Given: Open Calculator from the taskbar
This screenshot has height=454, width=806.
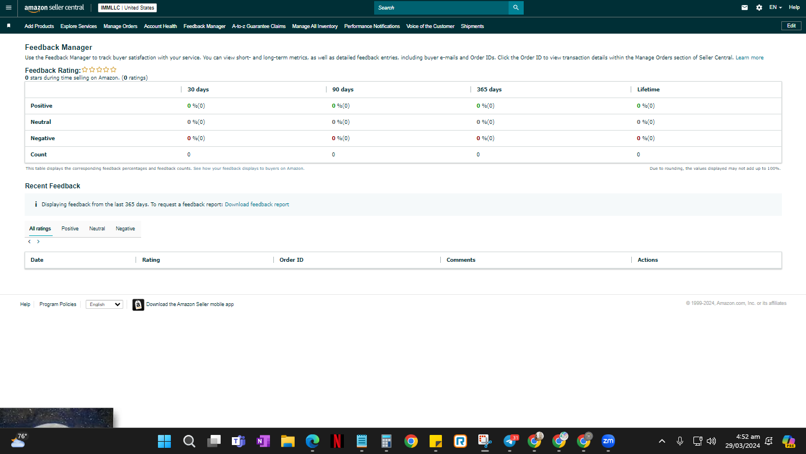Looking at the screenshot, I should [x=386, y=441].
